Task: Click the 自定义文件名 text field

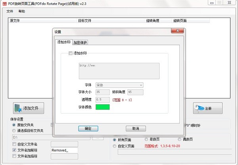Action: coord(64,144)
